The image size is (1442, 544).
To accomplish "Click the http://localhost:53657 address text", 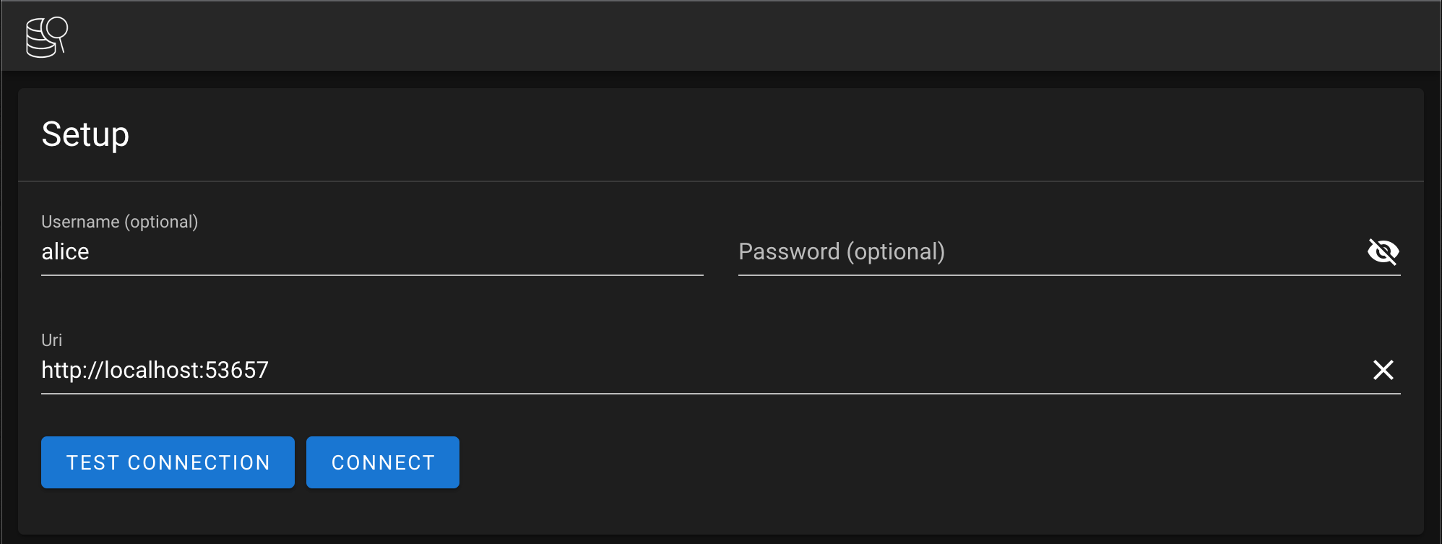I will 155,370.
